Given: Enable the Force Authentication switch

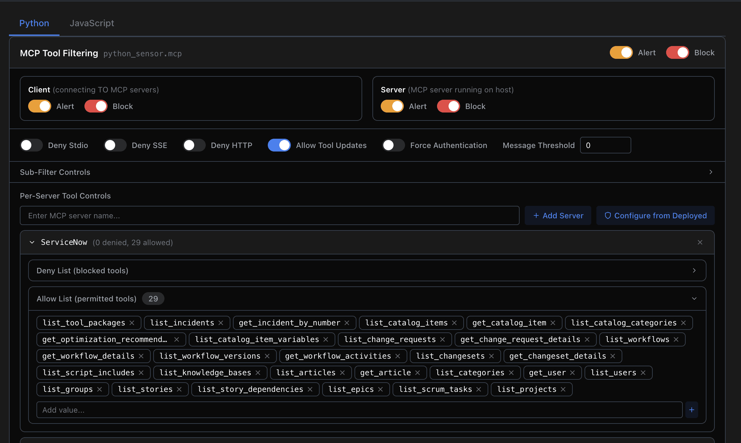Looking at the screenshot, I should [394, 145].
